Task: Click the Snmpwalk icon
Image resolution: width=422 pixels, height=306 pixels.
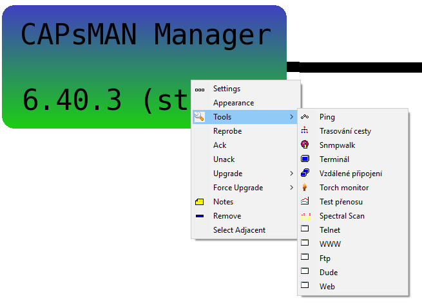Action: click(305, 145)
